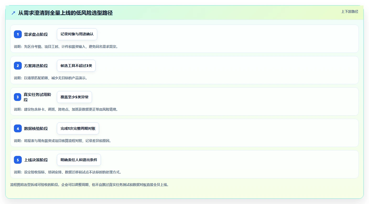Click the 真实任务试用阶段 stage title
This screenshot has width=369, height=204.
coord(37,97)
